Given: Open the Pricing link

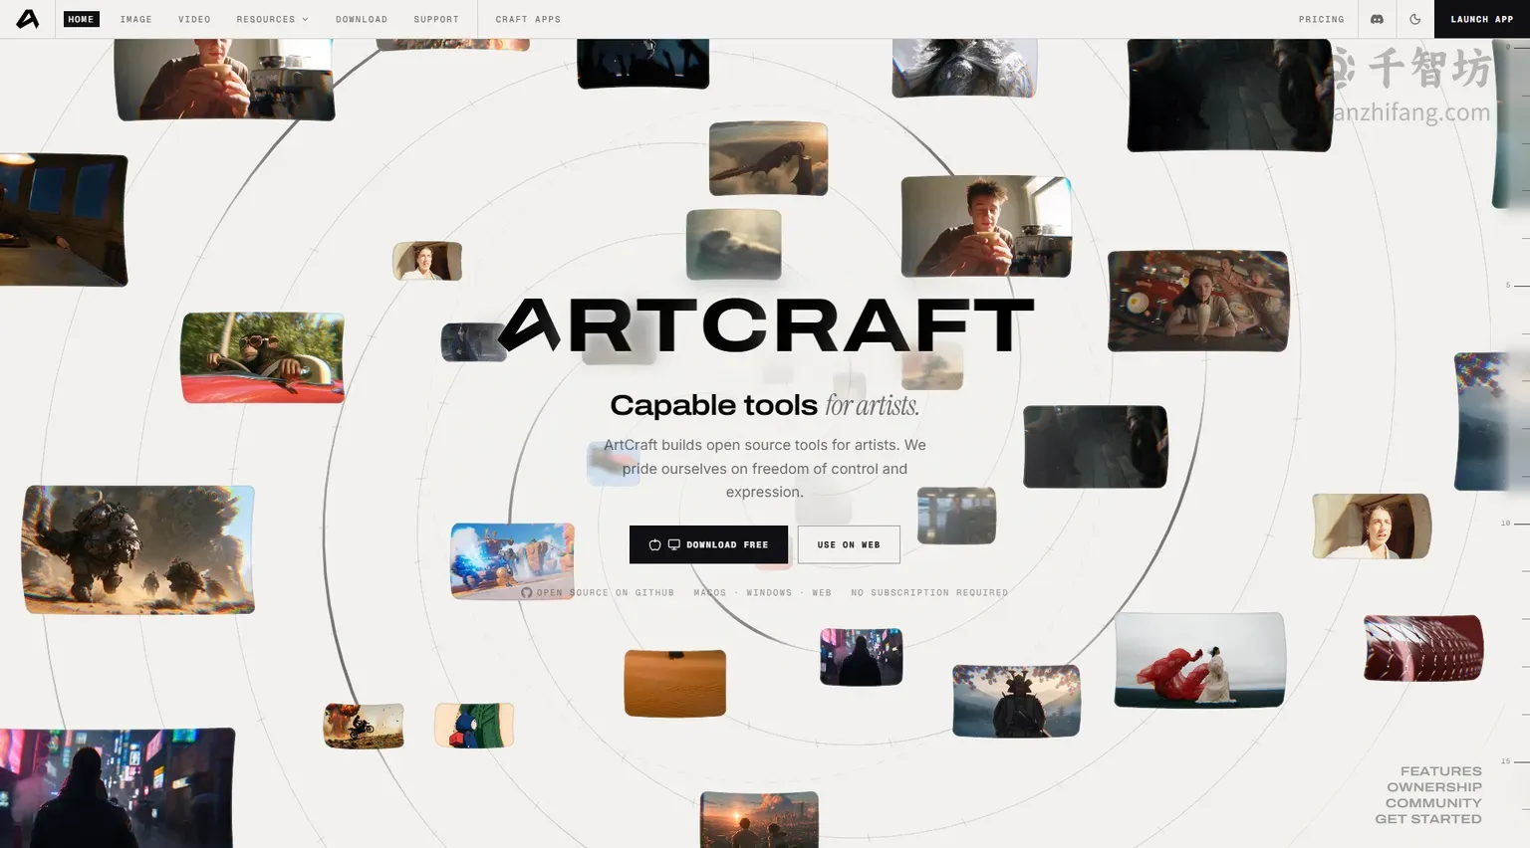Looking at the screenshot, I should click(x=1321, y=19).
